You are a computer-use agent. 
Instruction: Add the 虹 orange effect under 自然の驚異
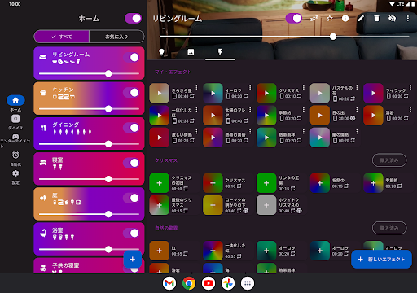point(159,251)
